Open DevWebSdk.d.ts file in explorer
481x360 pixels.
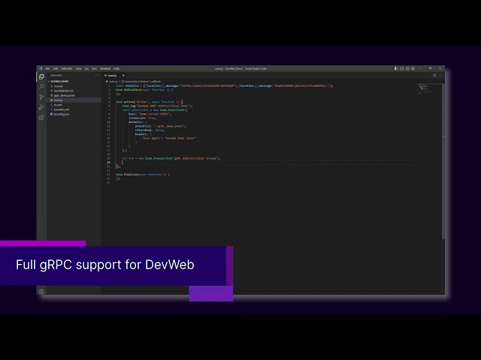pos(63,91)
